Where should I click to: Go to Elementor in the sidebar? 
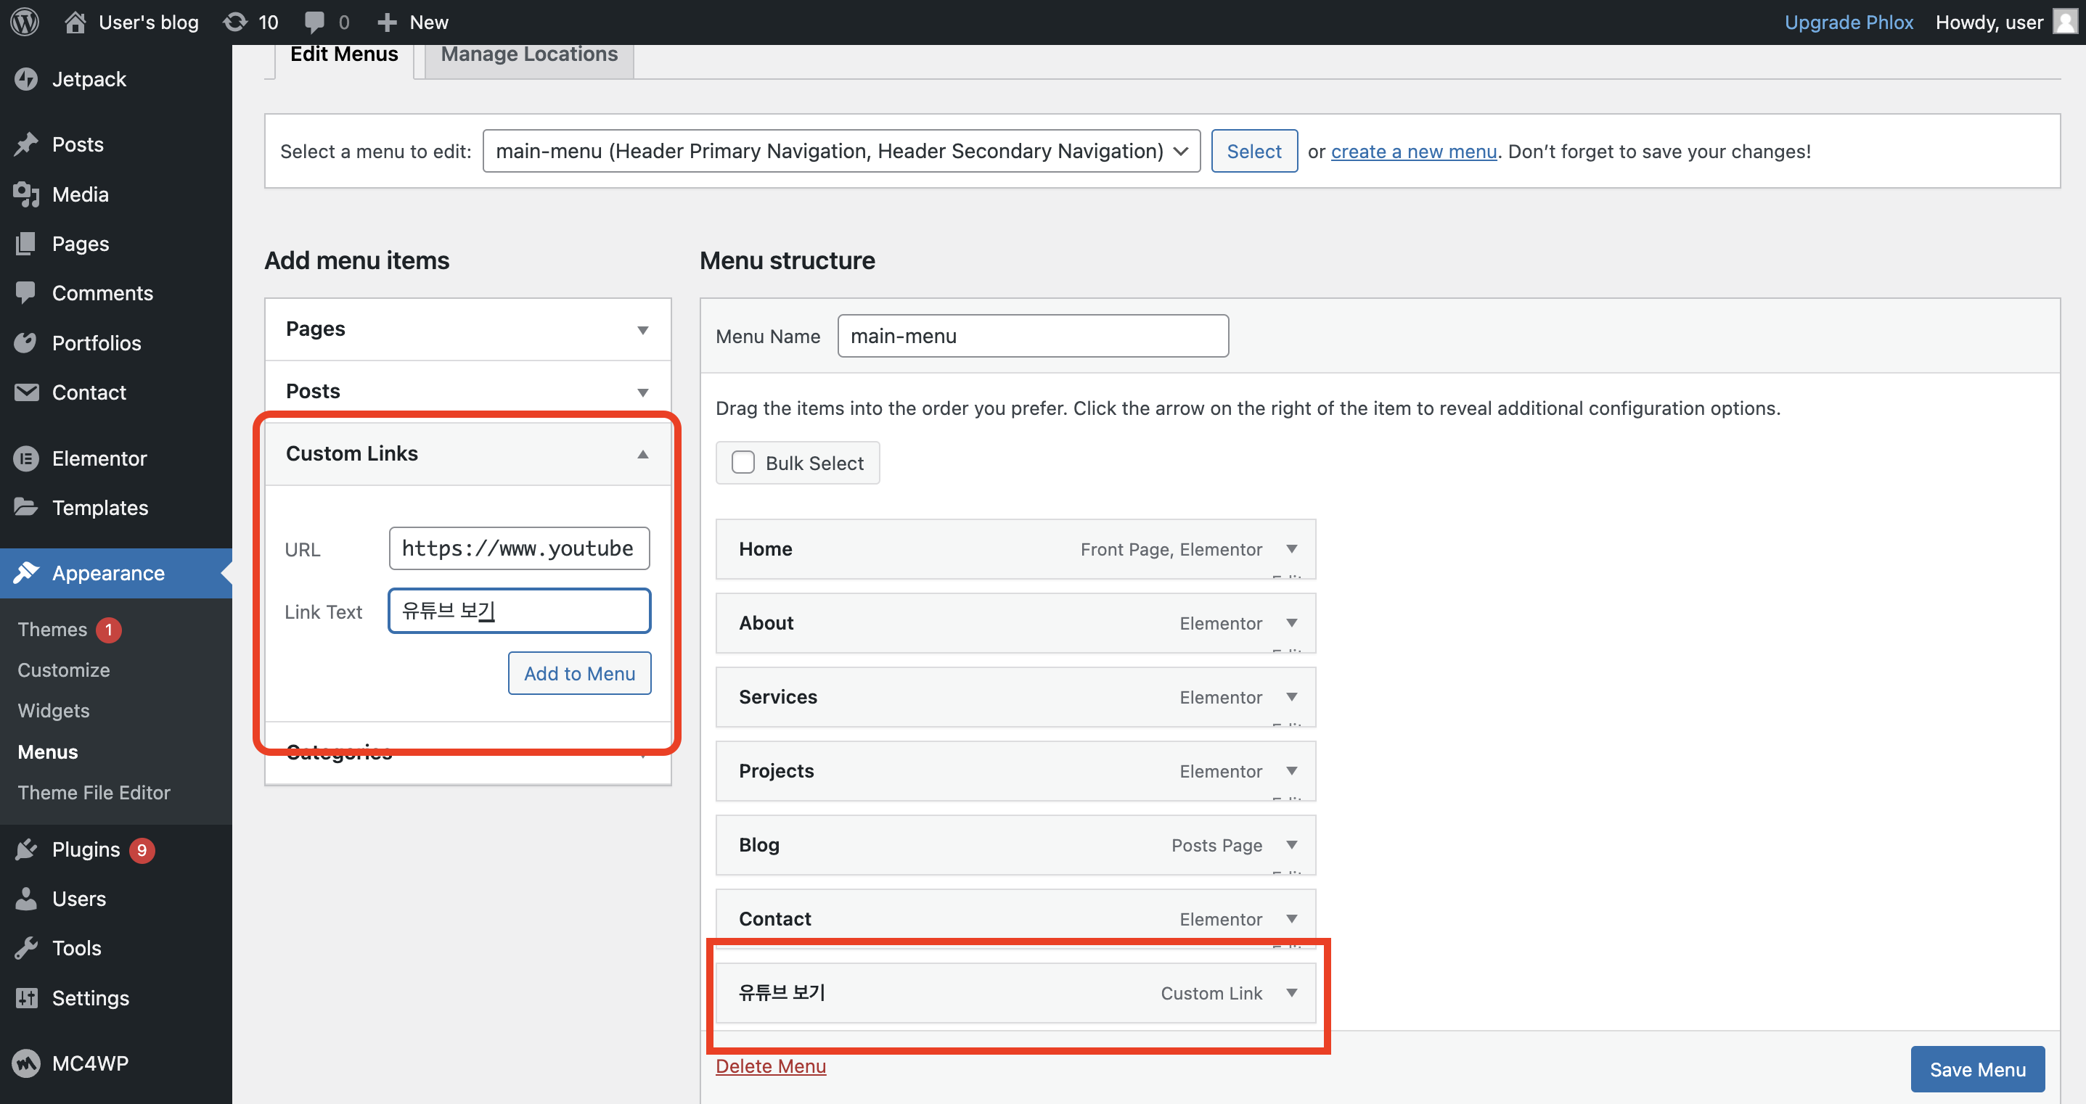[x=99, y=459]
